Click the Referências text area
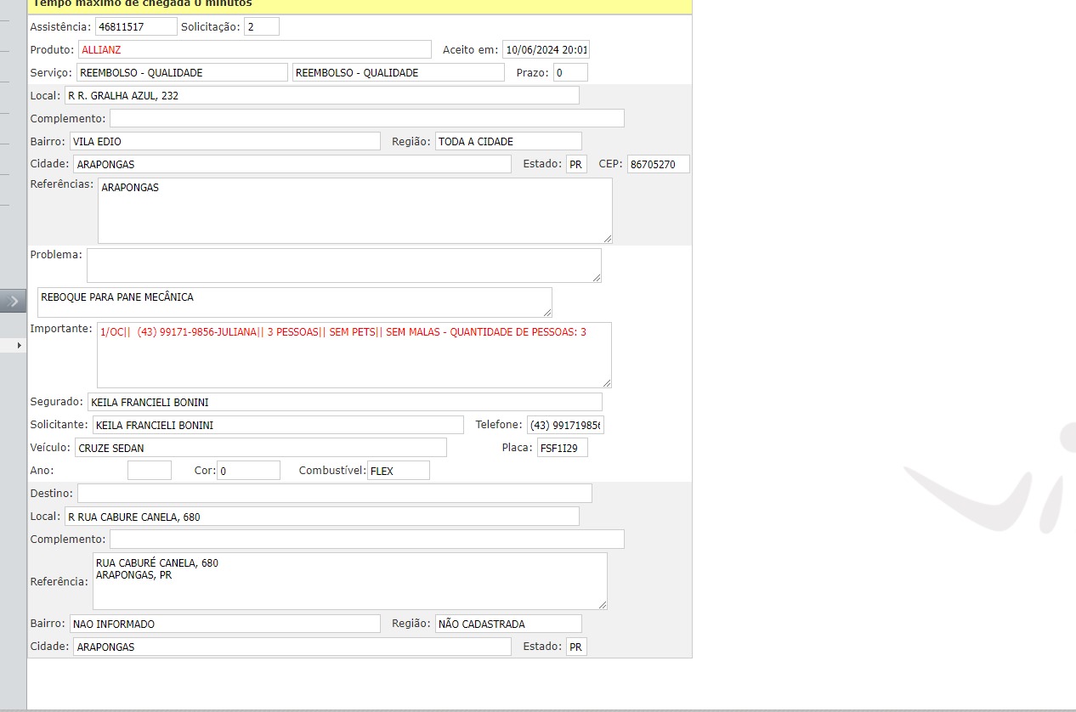 click(x=355, y=211)
